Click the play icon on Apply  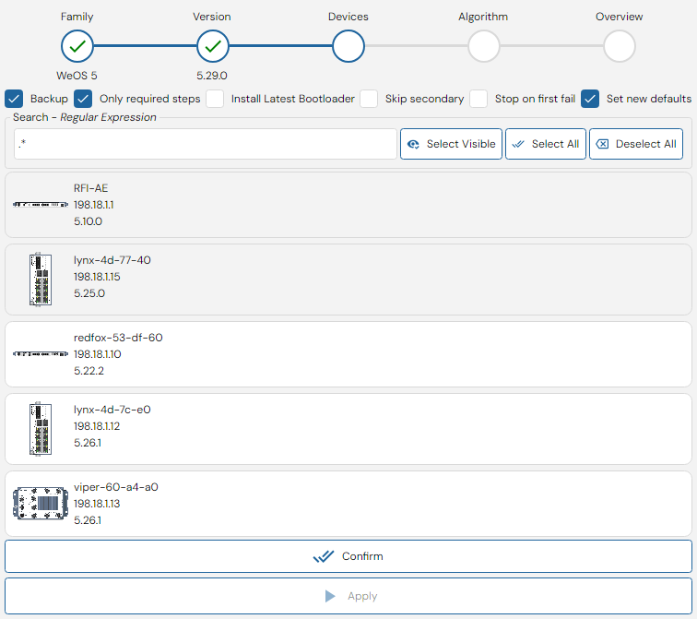coord(330,596)
